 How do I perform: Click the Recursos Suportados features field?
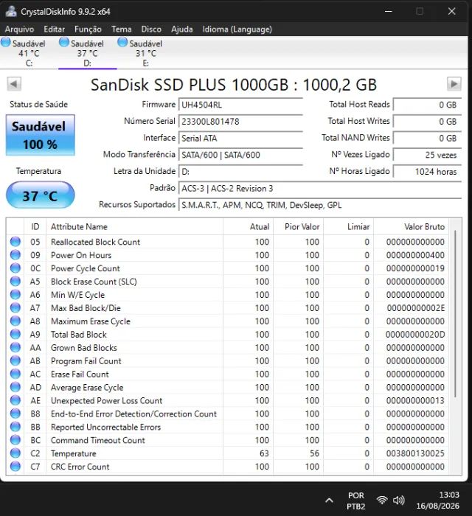click(320, 205)
